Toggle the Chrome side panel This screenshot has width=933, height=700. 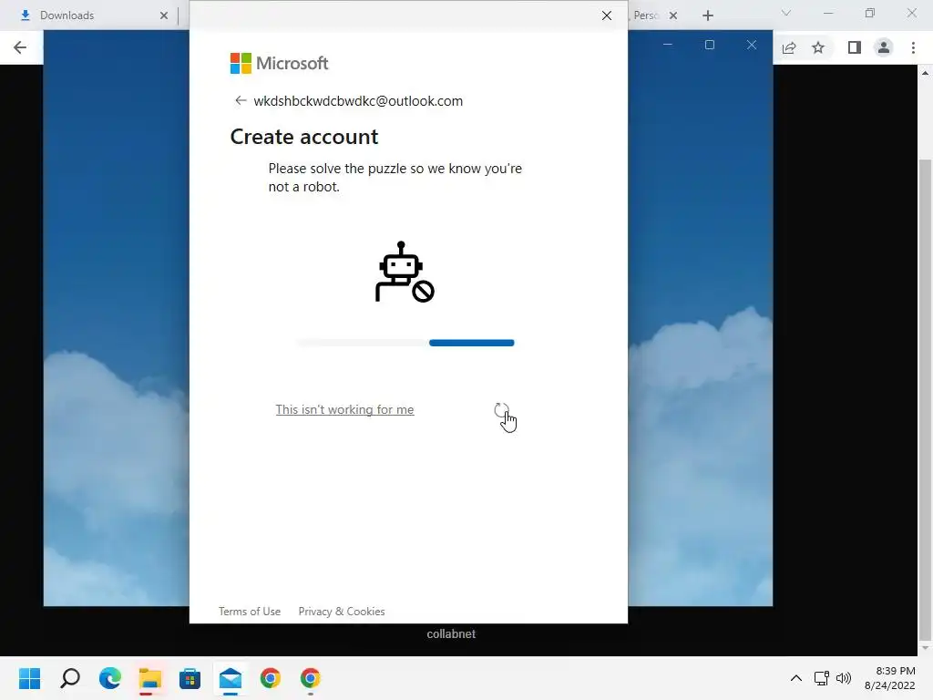pyautogui.click(x=854, y=47)
